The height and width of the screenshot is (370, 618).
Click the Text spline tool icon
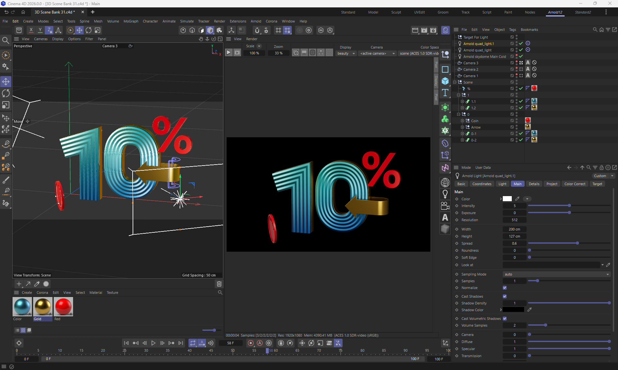pyautogui.click(x=445, y=93)
